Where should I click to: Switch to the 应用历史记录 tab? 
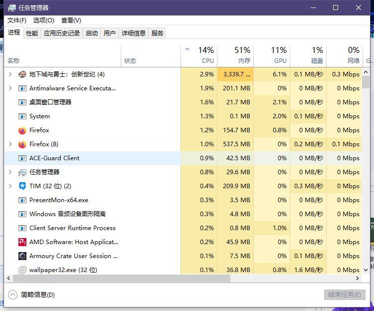[62, 33]
